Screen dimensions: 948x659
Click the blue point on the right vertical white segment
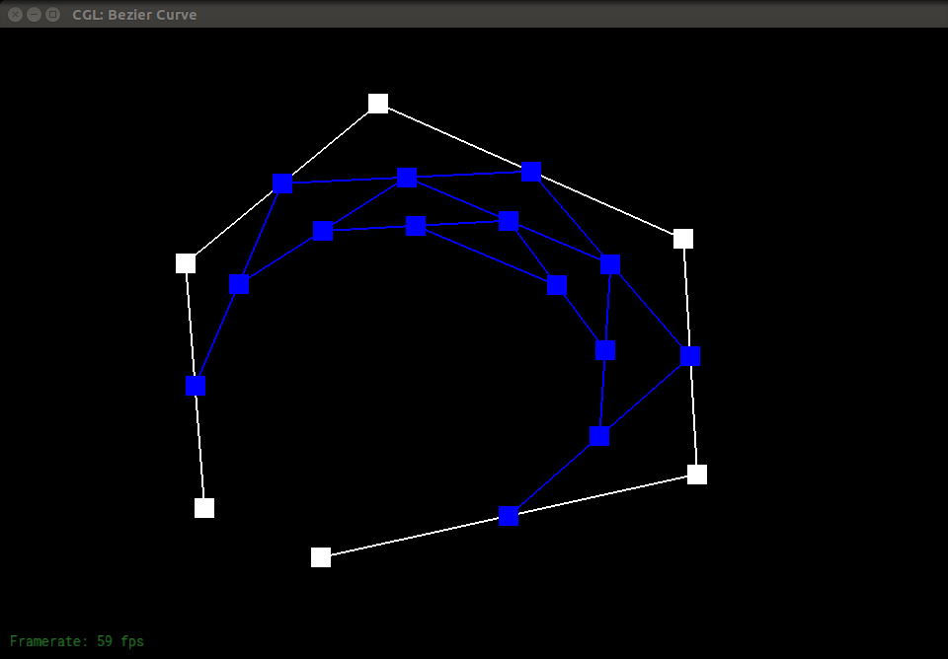(x=690, y=356)
